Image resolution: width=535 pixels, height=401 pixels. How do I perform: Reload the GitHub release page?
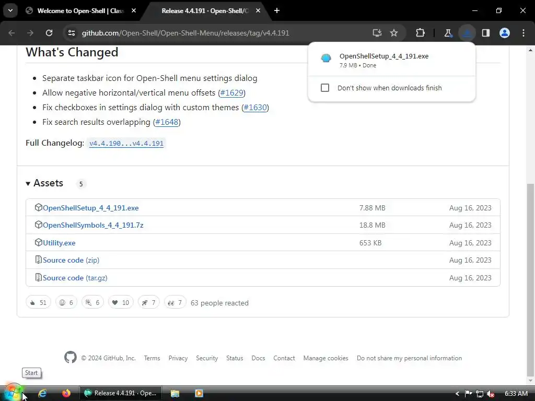click(x=49, y=33)
